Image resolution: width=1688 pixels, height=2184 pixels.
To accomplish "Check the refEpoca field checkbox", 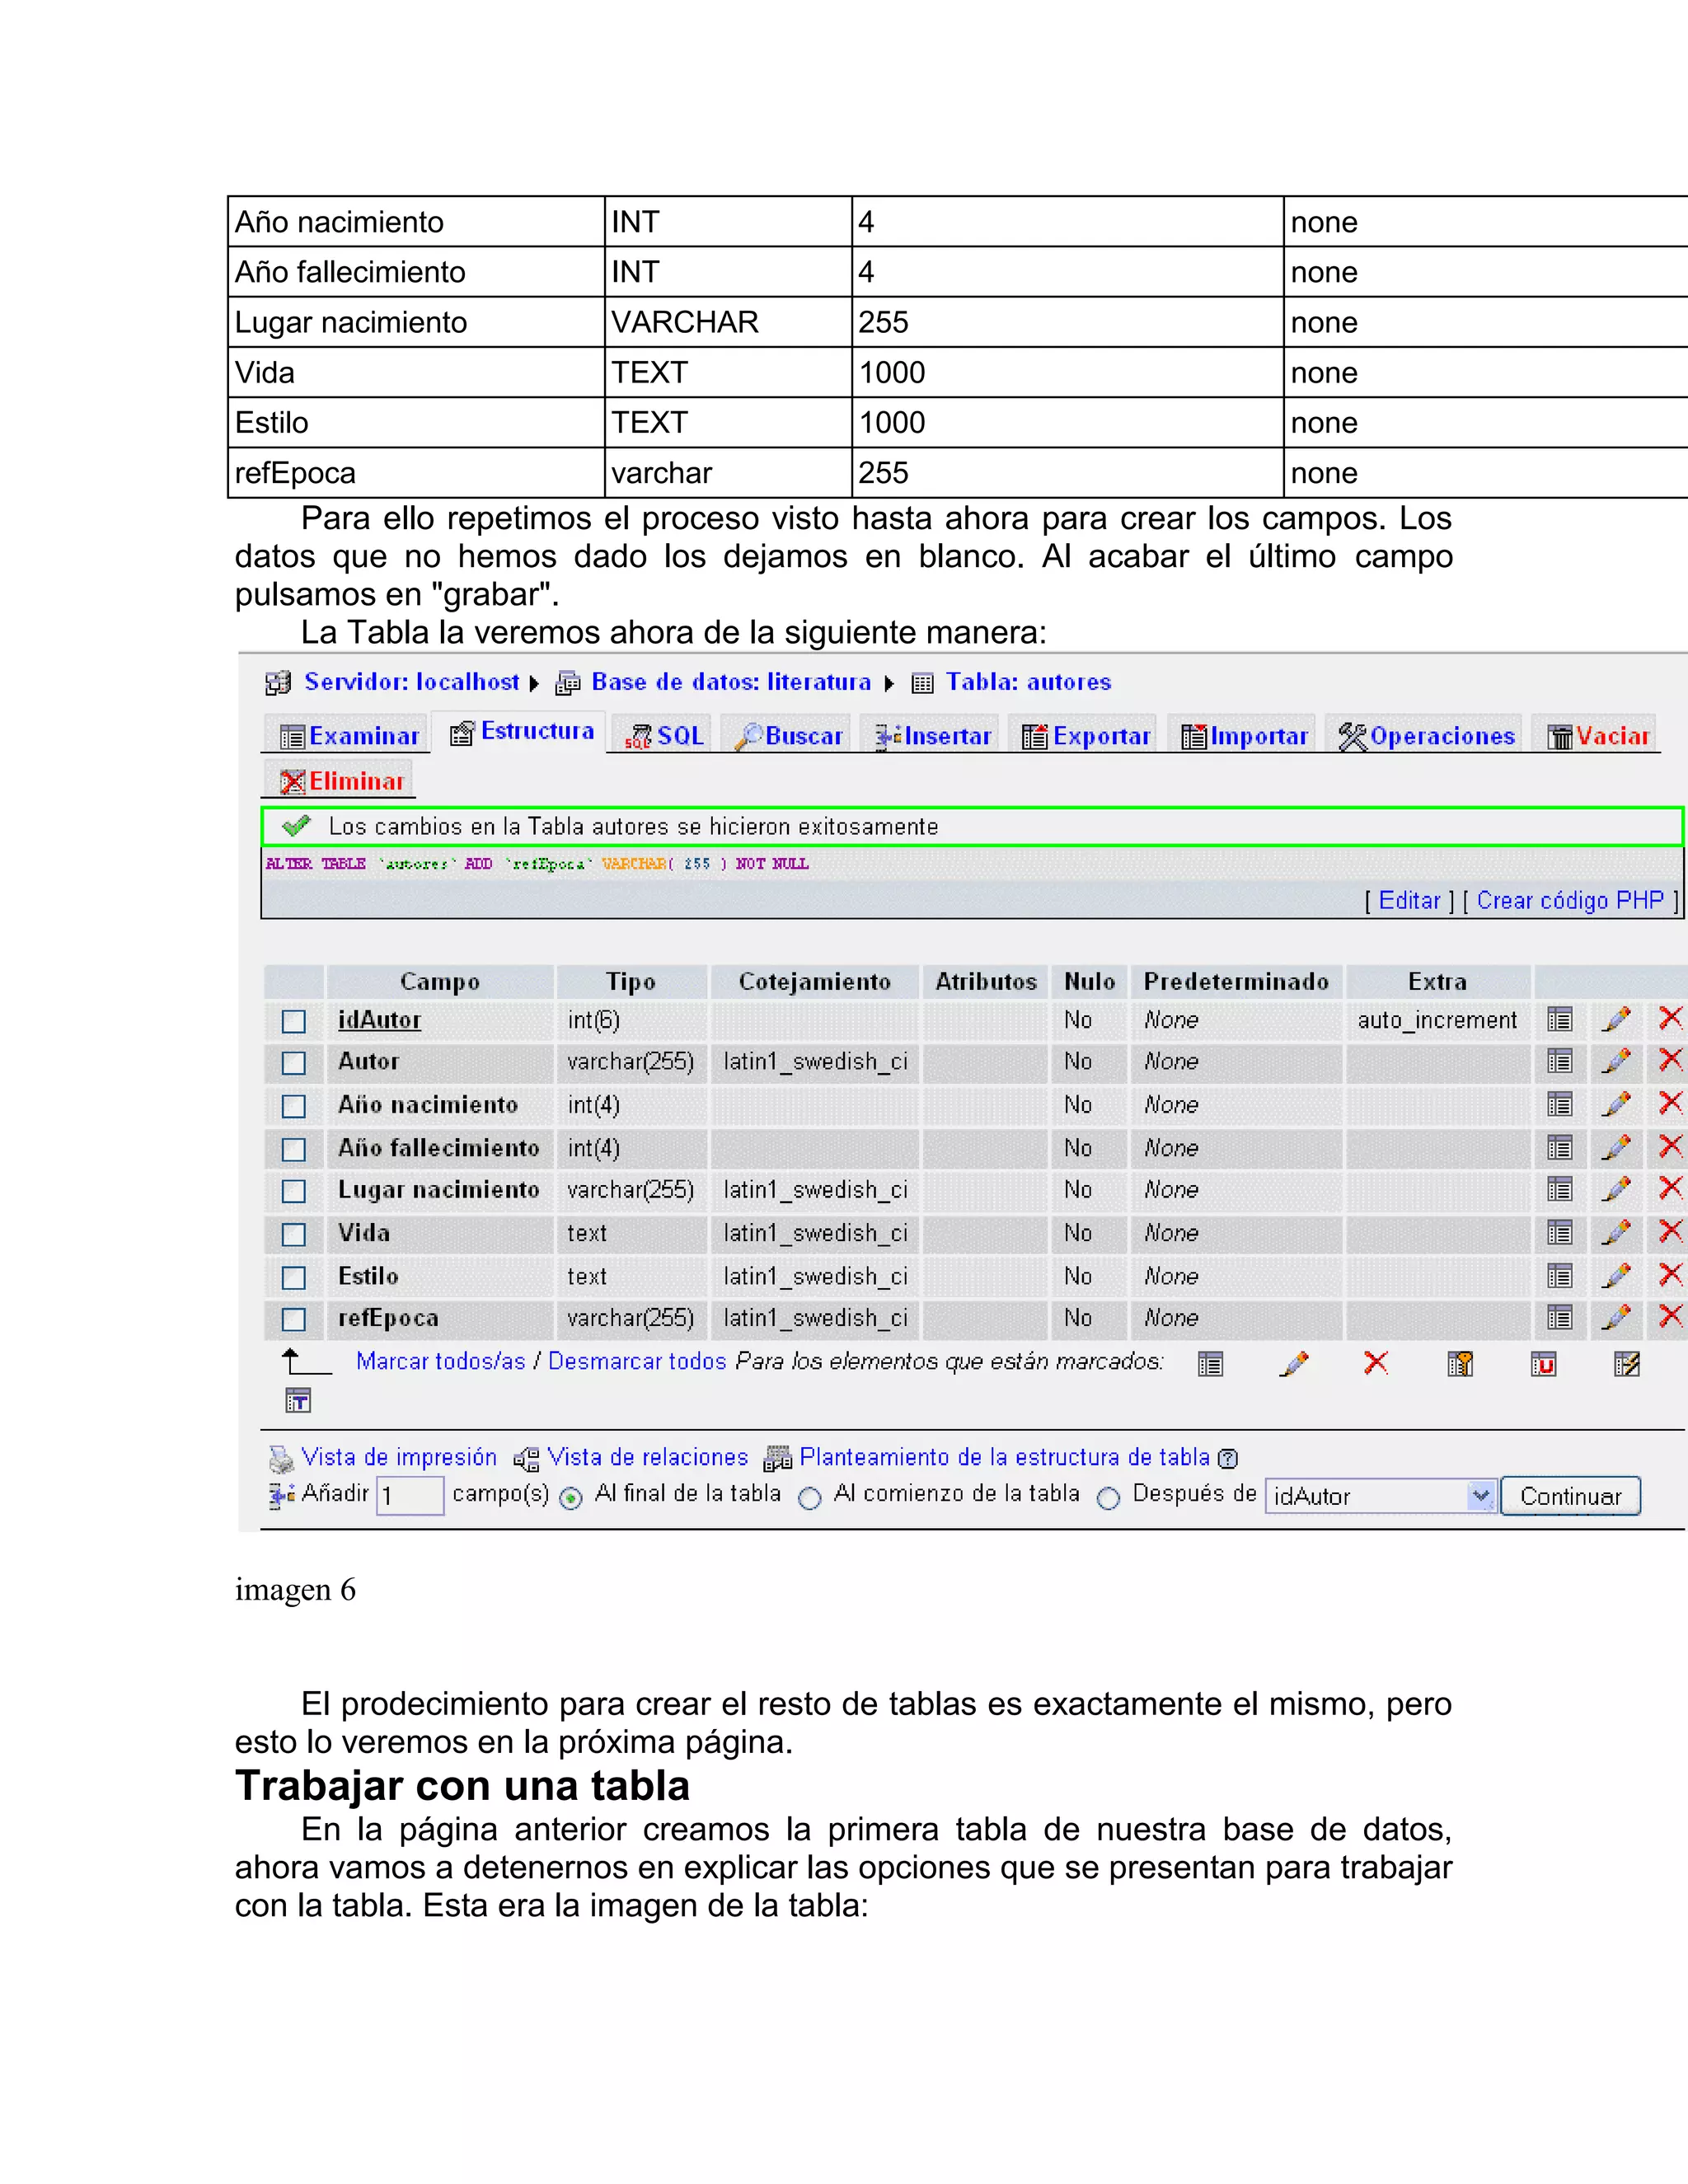I will point(293,1320).
